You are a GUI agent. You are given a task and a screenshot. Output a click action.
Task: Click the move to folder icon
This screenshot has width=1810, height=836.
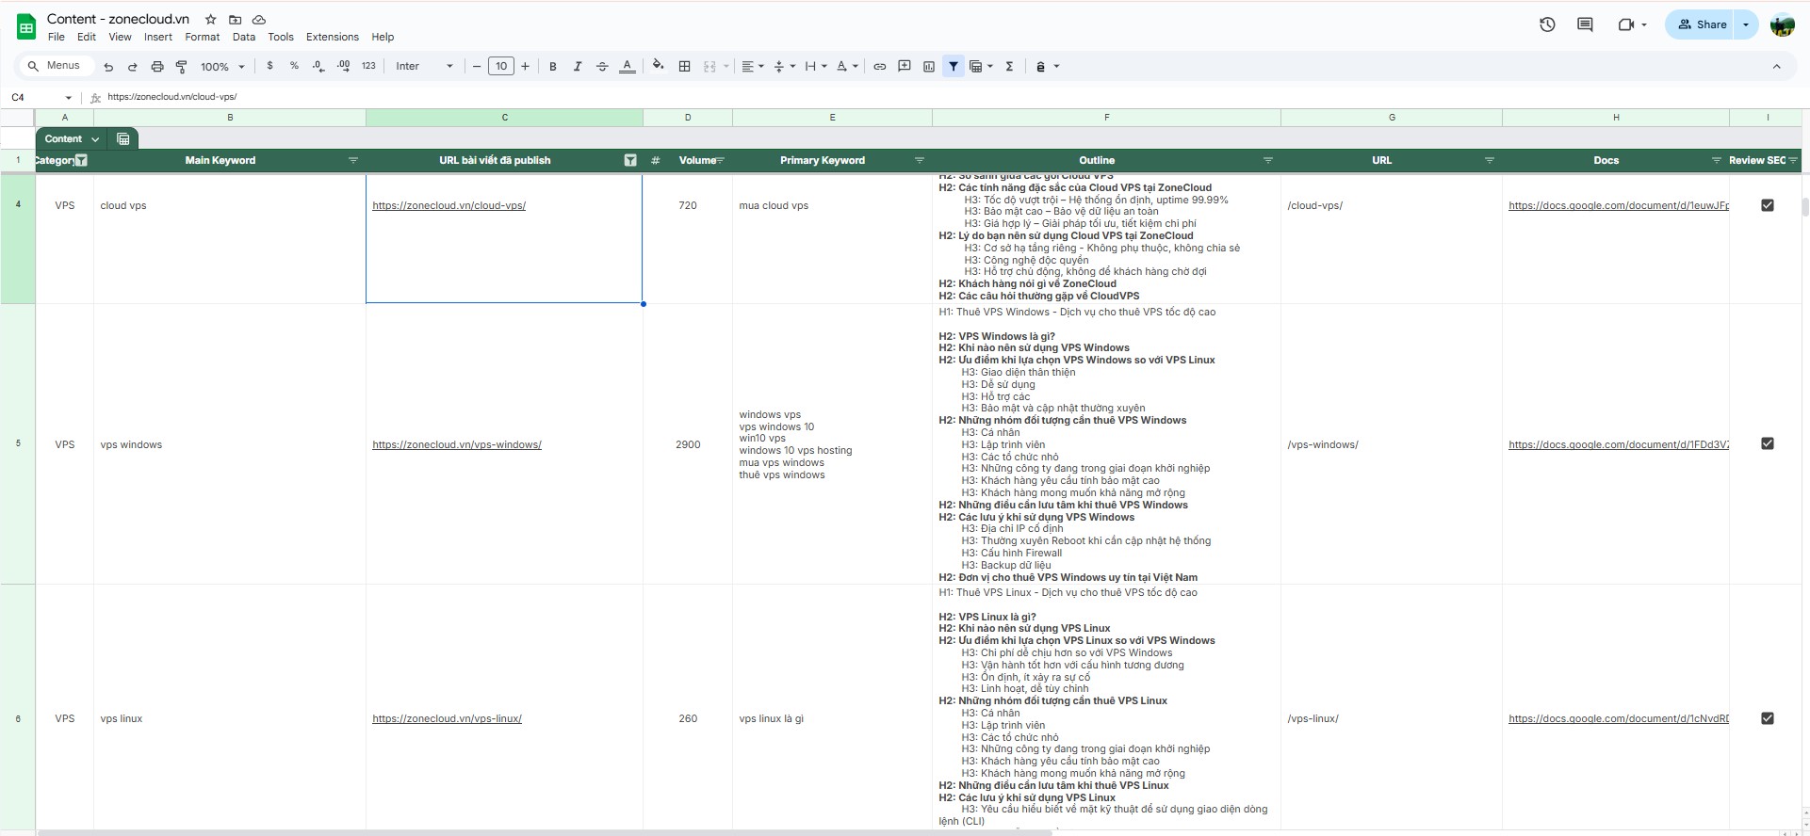pyautogui.click(x=235, y=19)
